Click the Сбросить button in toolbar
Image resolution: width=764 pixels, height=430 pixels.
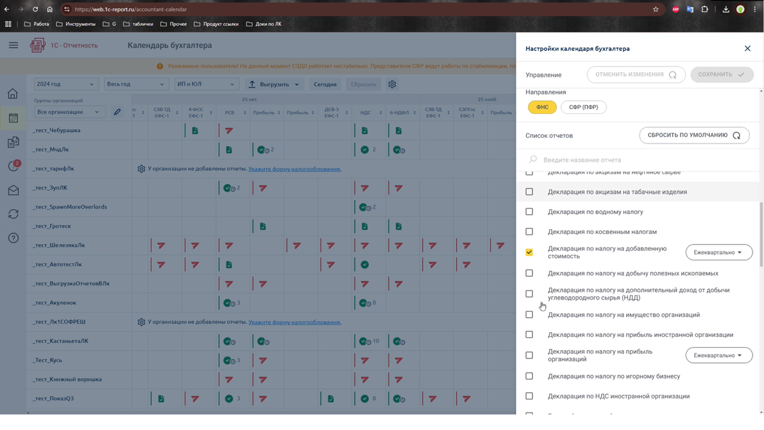click(x=363, y=84)
